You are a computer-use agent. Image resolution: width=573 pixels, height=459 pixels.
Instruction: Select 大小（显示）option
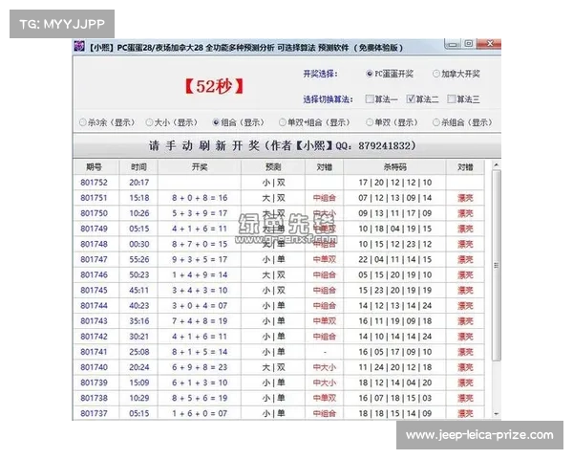click(x=171, y=122)
